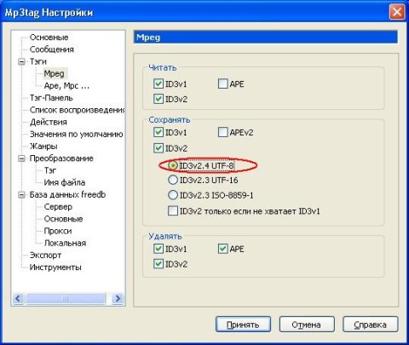Select Преобразование tree item
Image resolution: width=409 pixels, height=345 pixels.
(61, 158)
